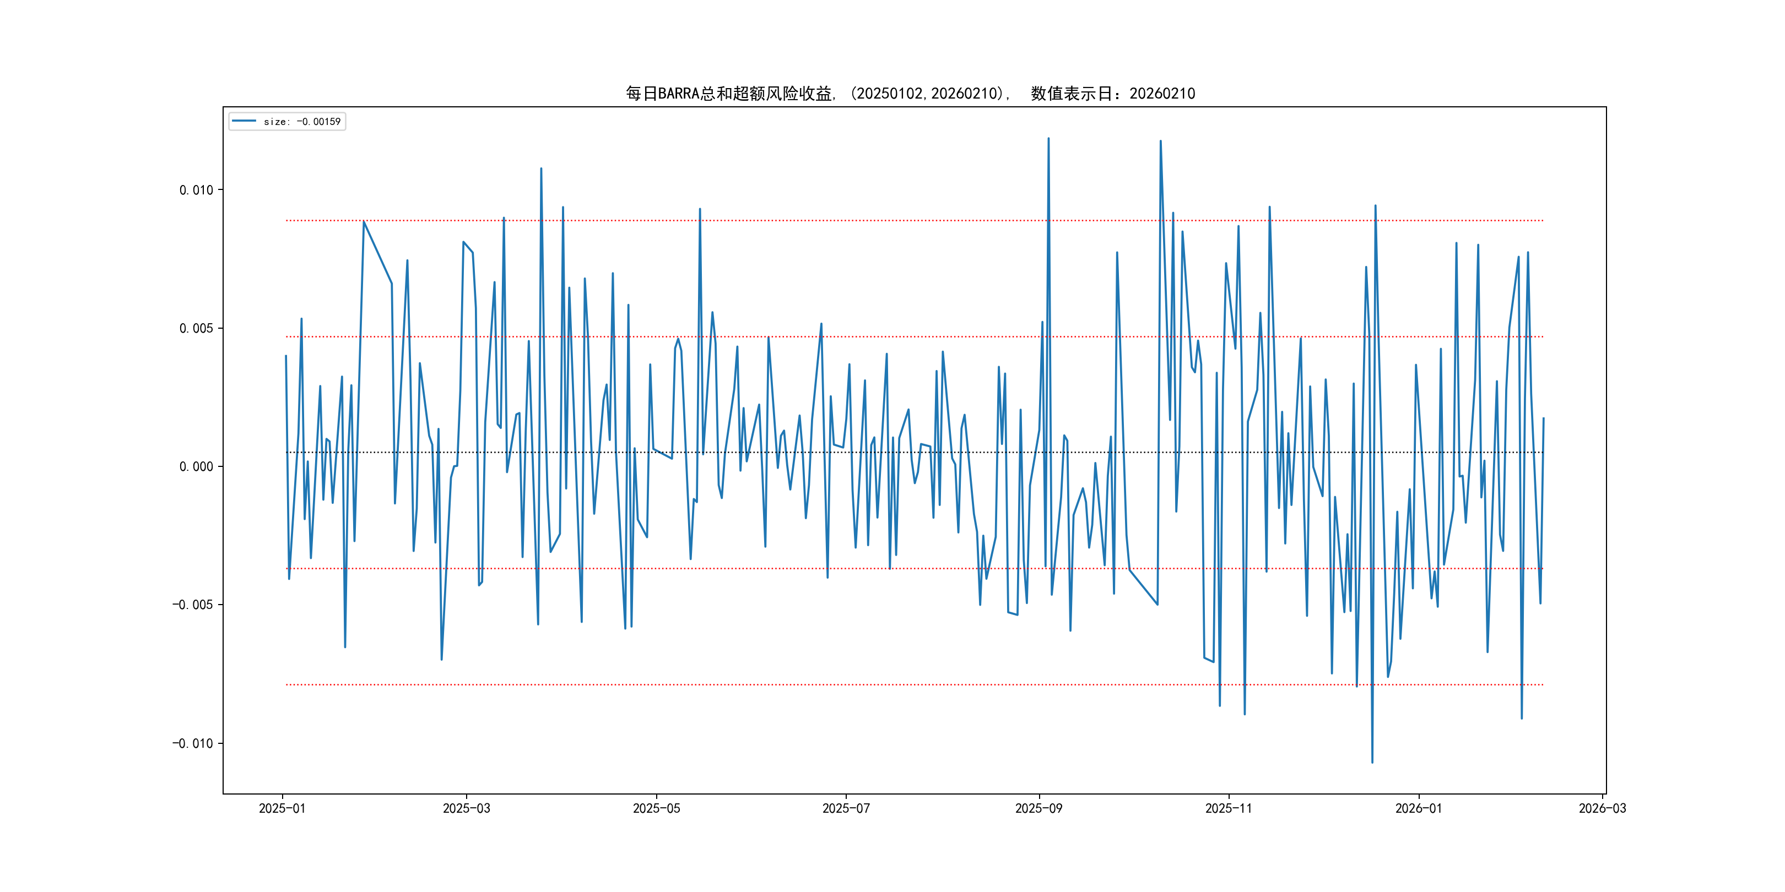The image size is (1785, 892).
Task: Click the 2025-05 x-axis tick label
Action: (x=656, y=808)
